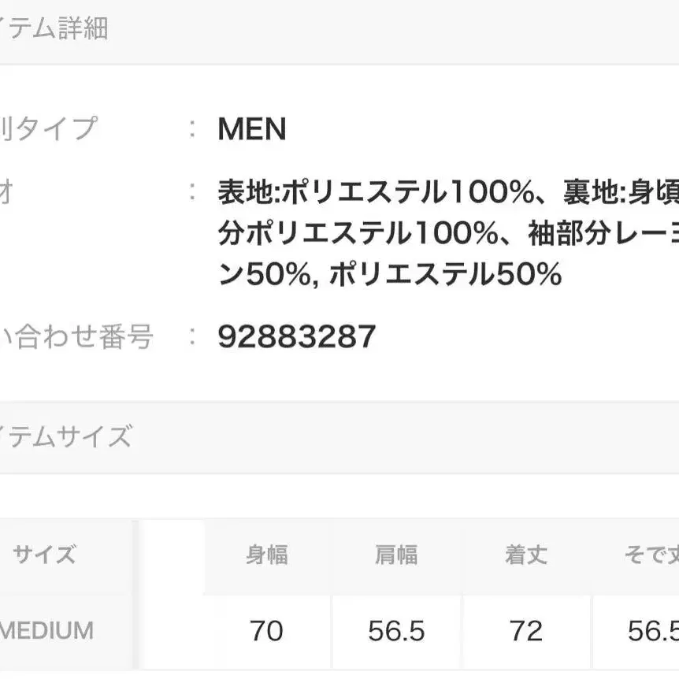This screenshot has height=679, width=679.
Task: Select the MEN gender type value
Action: [251, 129]
